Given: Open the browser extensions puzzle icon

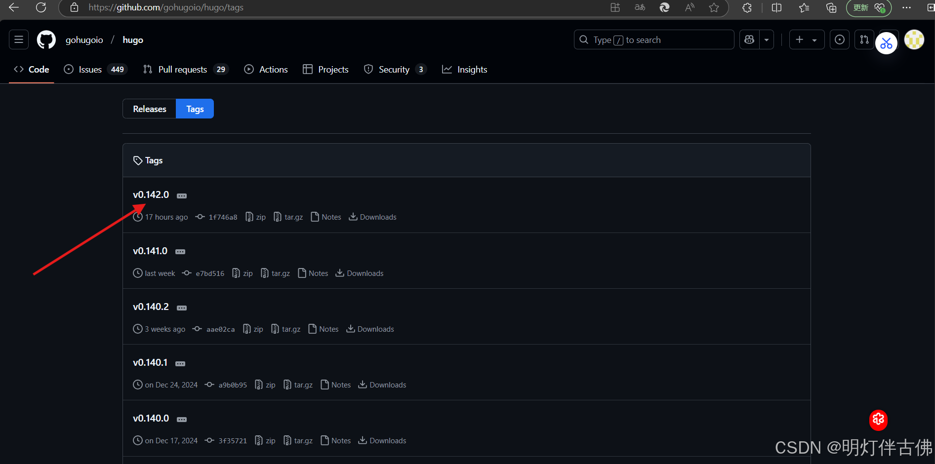Looking at the screenshot, I should 747,7.
